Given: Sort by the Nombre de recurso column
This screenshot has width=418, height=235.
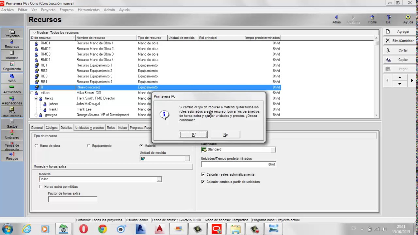Looking at the screenshot, I should [106, 38].
